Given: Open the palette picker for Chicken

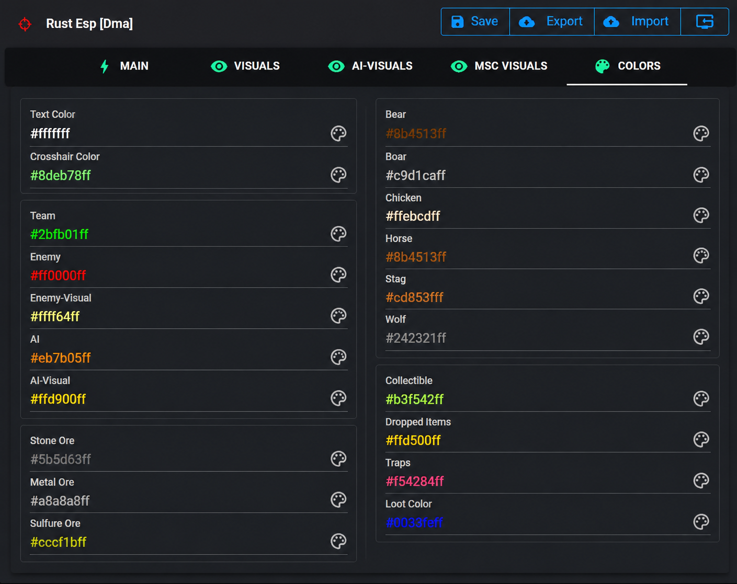Looking at the screenshot, I should [x=701, y=215].
